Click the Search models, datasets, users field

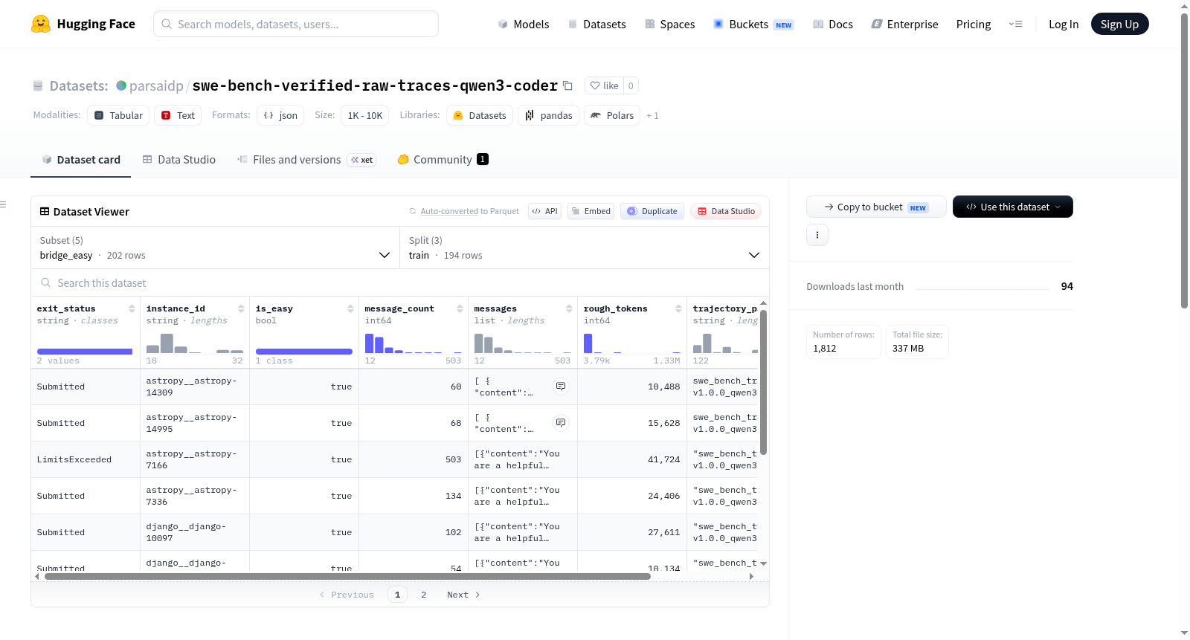click(x=296, y=24)
